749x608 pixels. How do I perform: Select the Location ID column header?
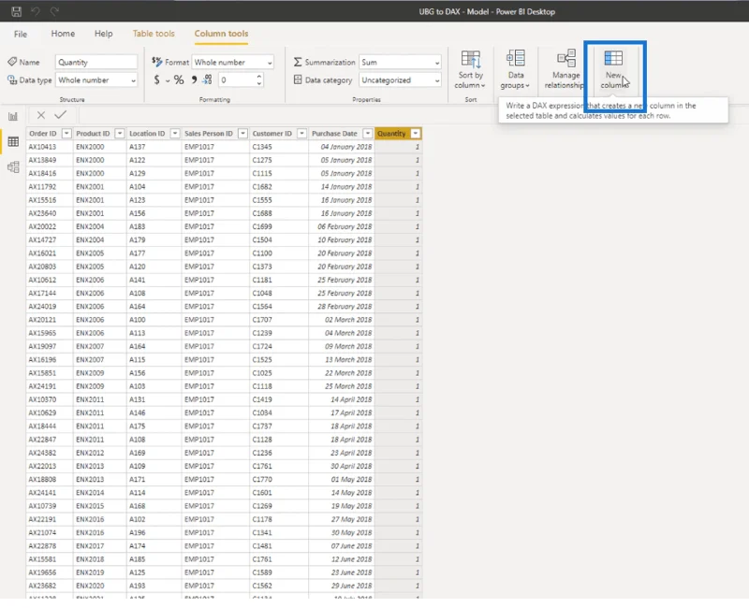pyautogui.click(x=147, y=134)
